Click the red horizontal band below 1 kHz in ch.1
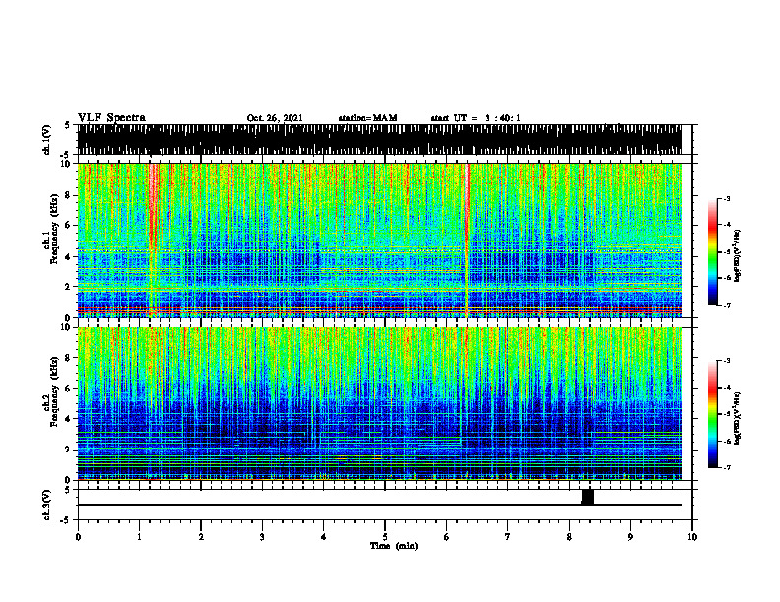The image size is (780, 602). (x=379, y=309)
